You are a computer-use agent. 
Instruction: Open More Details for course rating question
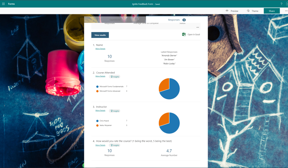point(100,145)
